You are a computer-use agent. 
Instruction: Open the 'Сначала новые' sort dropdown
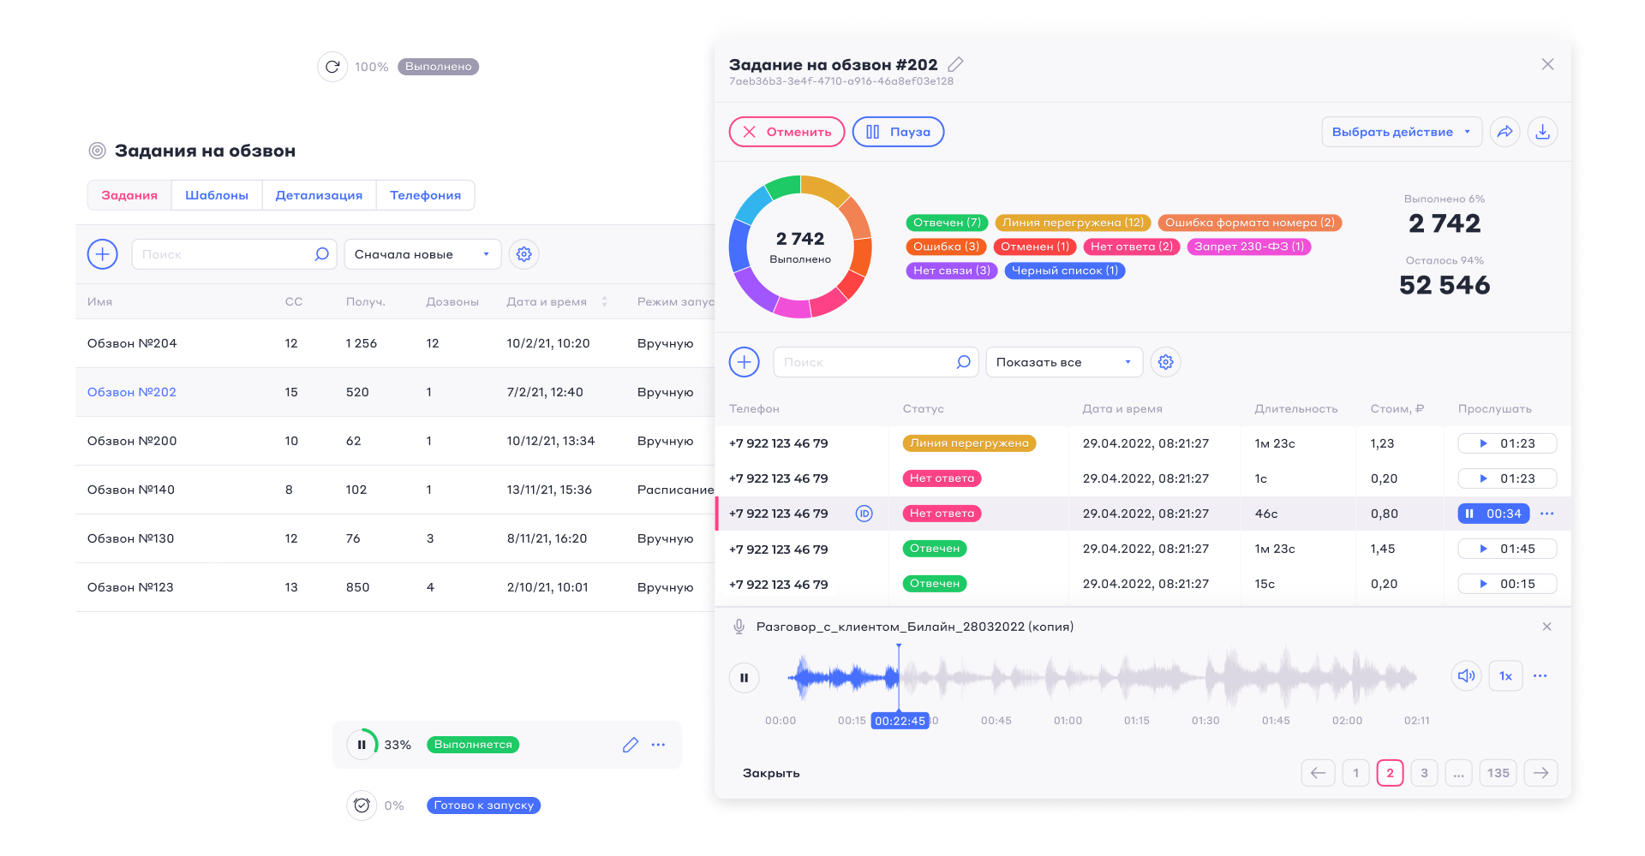[x=422, y=254]
